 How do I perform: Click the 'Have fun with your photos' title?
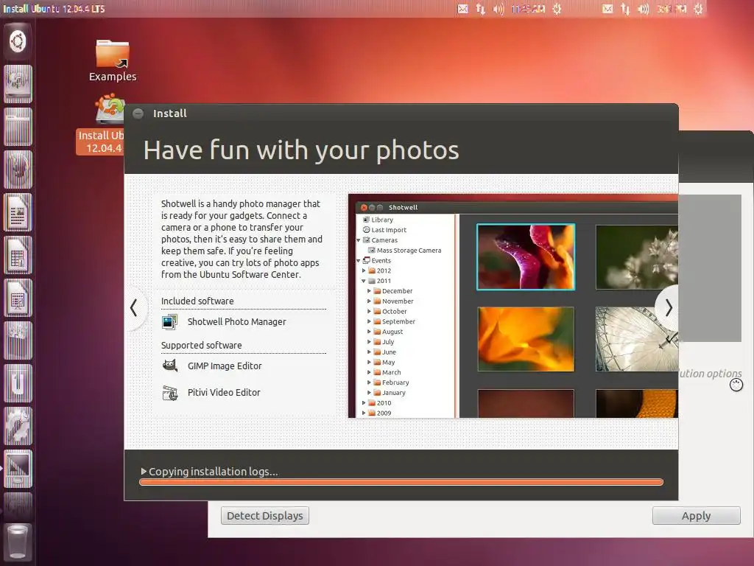tap(301, 150)
